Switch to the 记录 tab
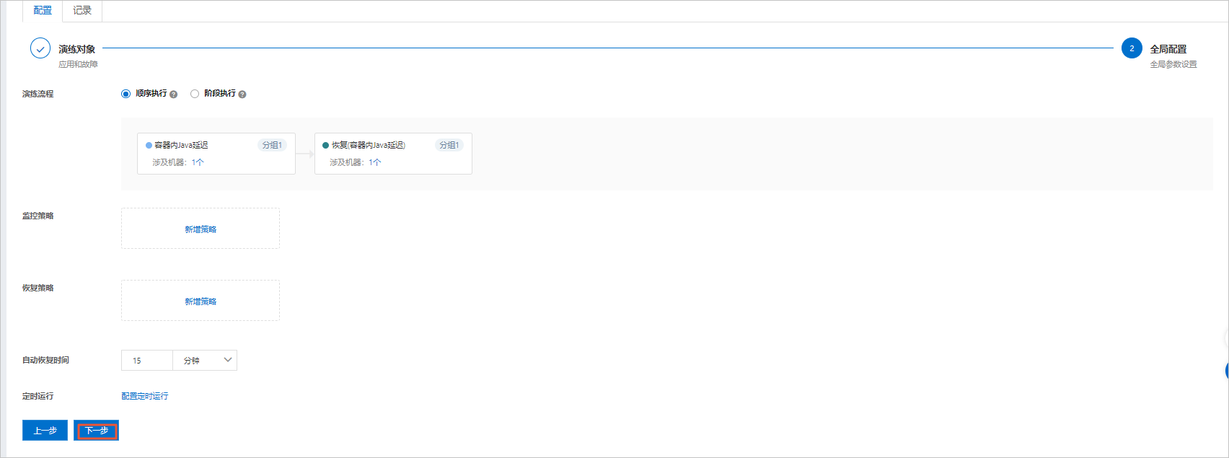Screen dimensions: 1229x458 [82, 11]
